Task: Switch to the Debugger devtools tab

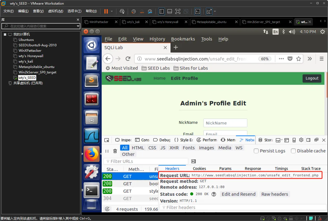Action: (162, 140)
